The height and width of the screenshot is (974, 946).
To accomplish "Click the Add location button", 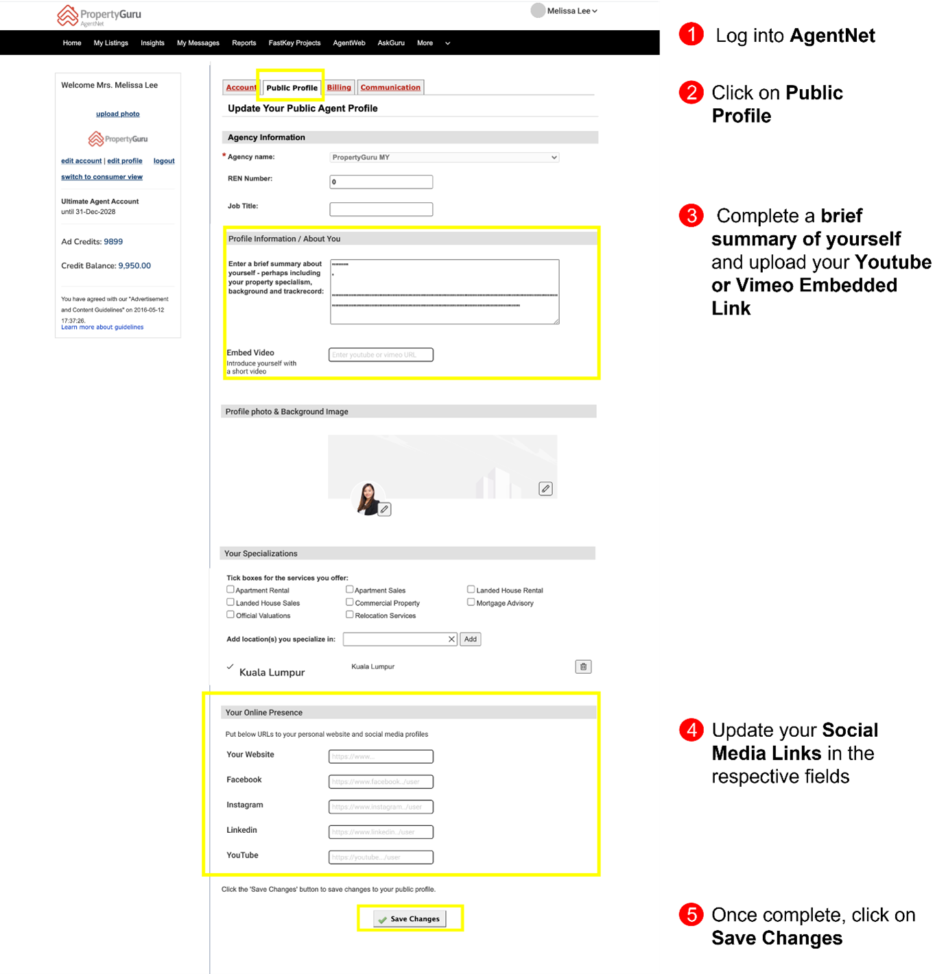I will point(471,639).
